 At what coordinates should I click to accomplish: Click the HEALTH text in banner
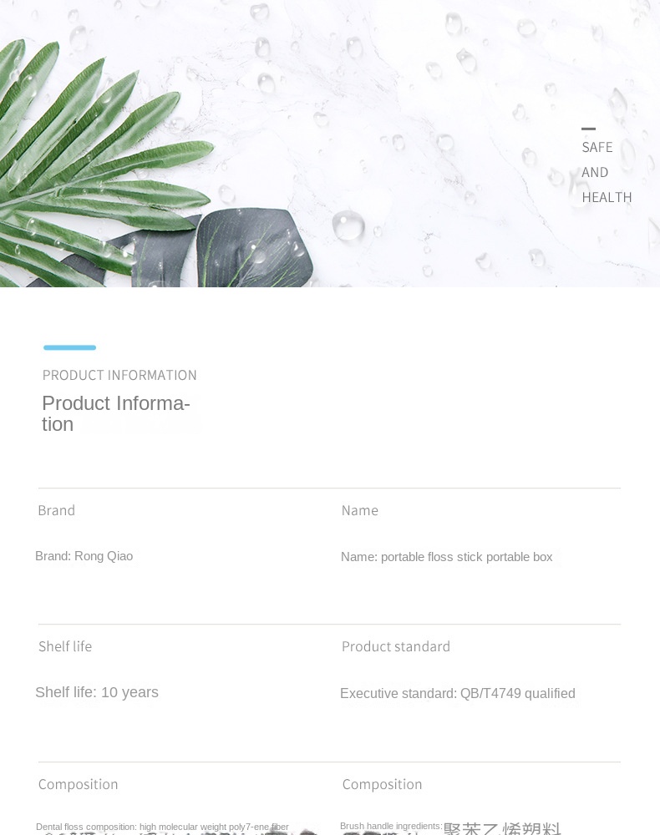[607, 198]
